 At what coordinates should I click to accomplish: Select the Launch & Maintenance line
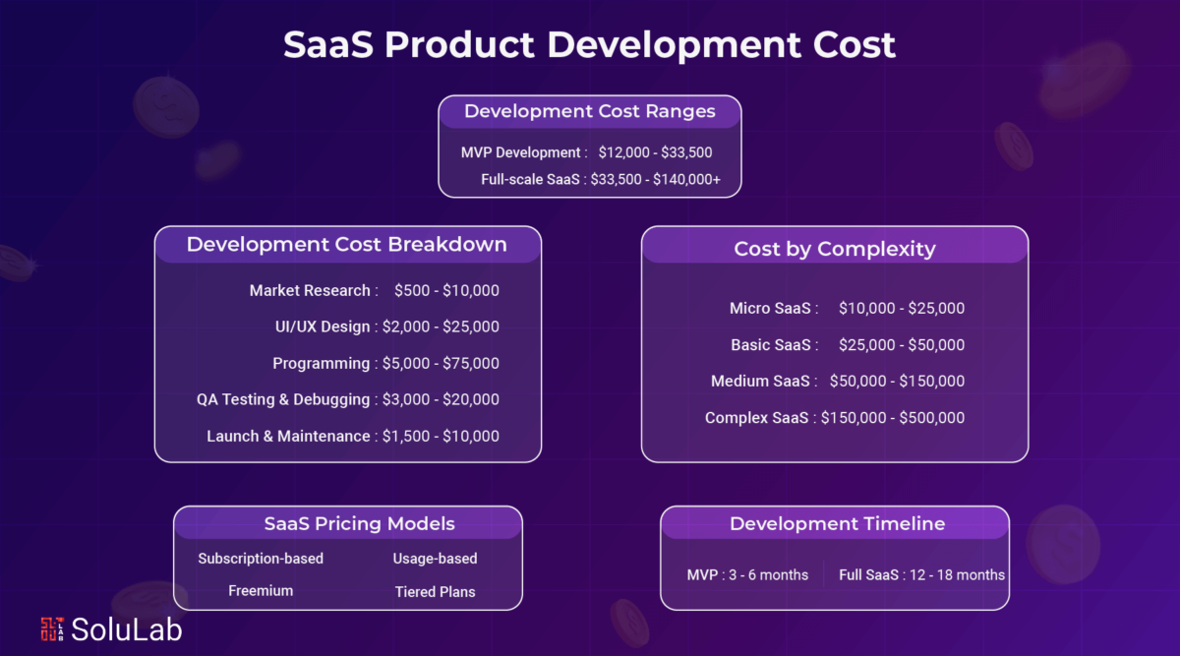pyautogui.click(x=353, y=436)
